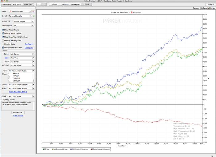Expand the Game filter dropdown
Image resolution: width=216 pixels, height=157 pixels.
pos(23,54)
